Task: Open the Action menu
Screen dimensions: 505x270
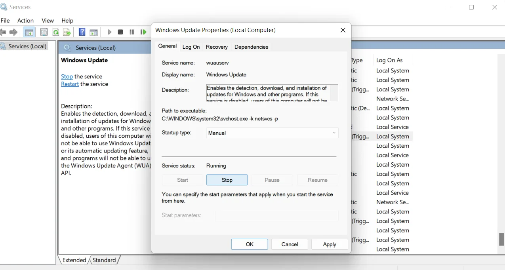Action: 25,21
